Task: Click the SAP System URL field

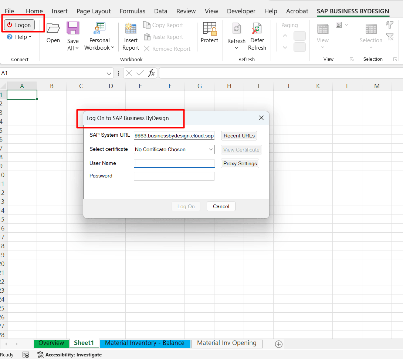Action: 174,136
